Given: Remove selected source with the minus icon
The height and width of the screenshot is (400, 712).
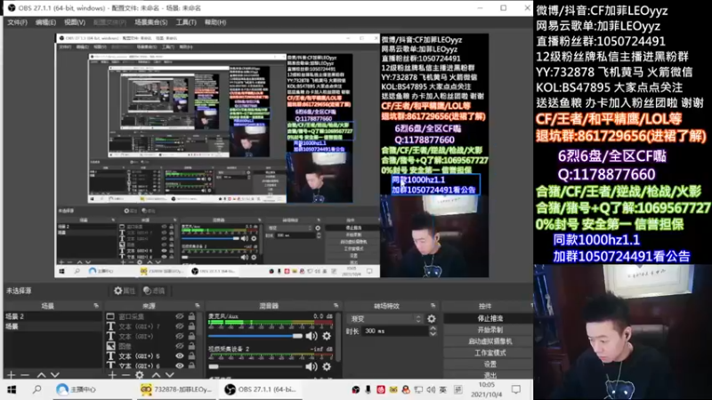Looking at the screenshot, I should coord(125,375).
